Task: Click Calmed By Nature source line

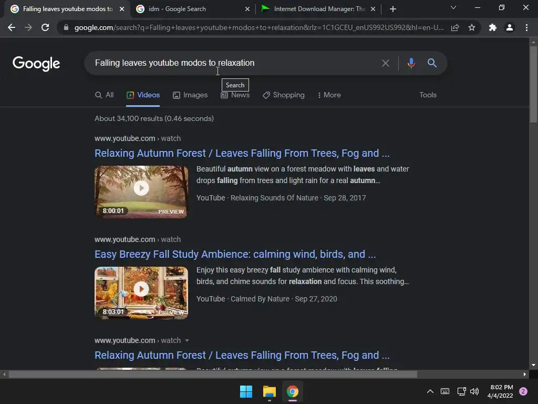Action: [266, 299]
